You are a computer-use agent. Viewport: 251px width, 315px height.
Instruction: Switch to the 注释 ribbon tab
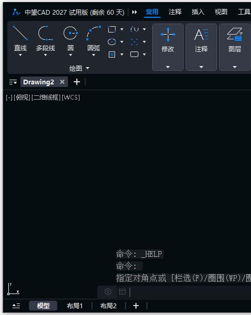[175, 12]
